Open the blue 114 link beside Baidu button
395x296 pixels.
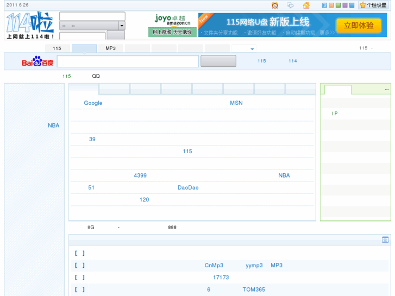click(293, 61)
